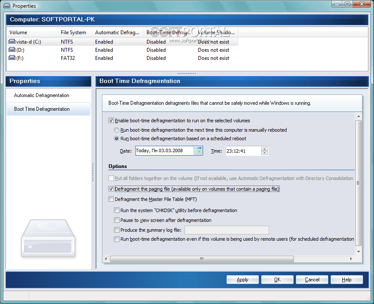Select run based on scheduled reboot option
374x304 pixels.
click(x=117, y=139)
